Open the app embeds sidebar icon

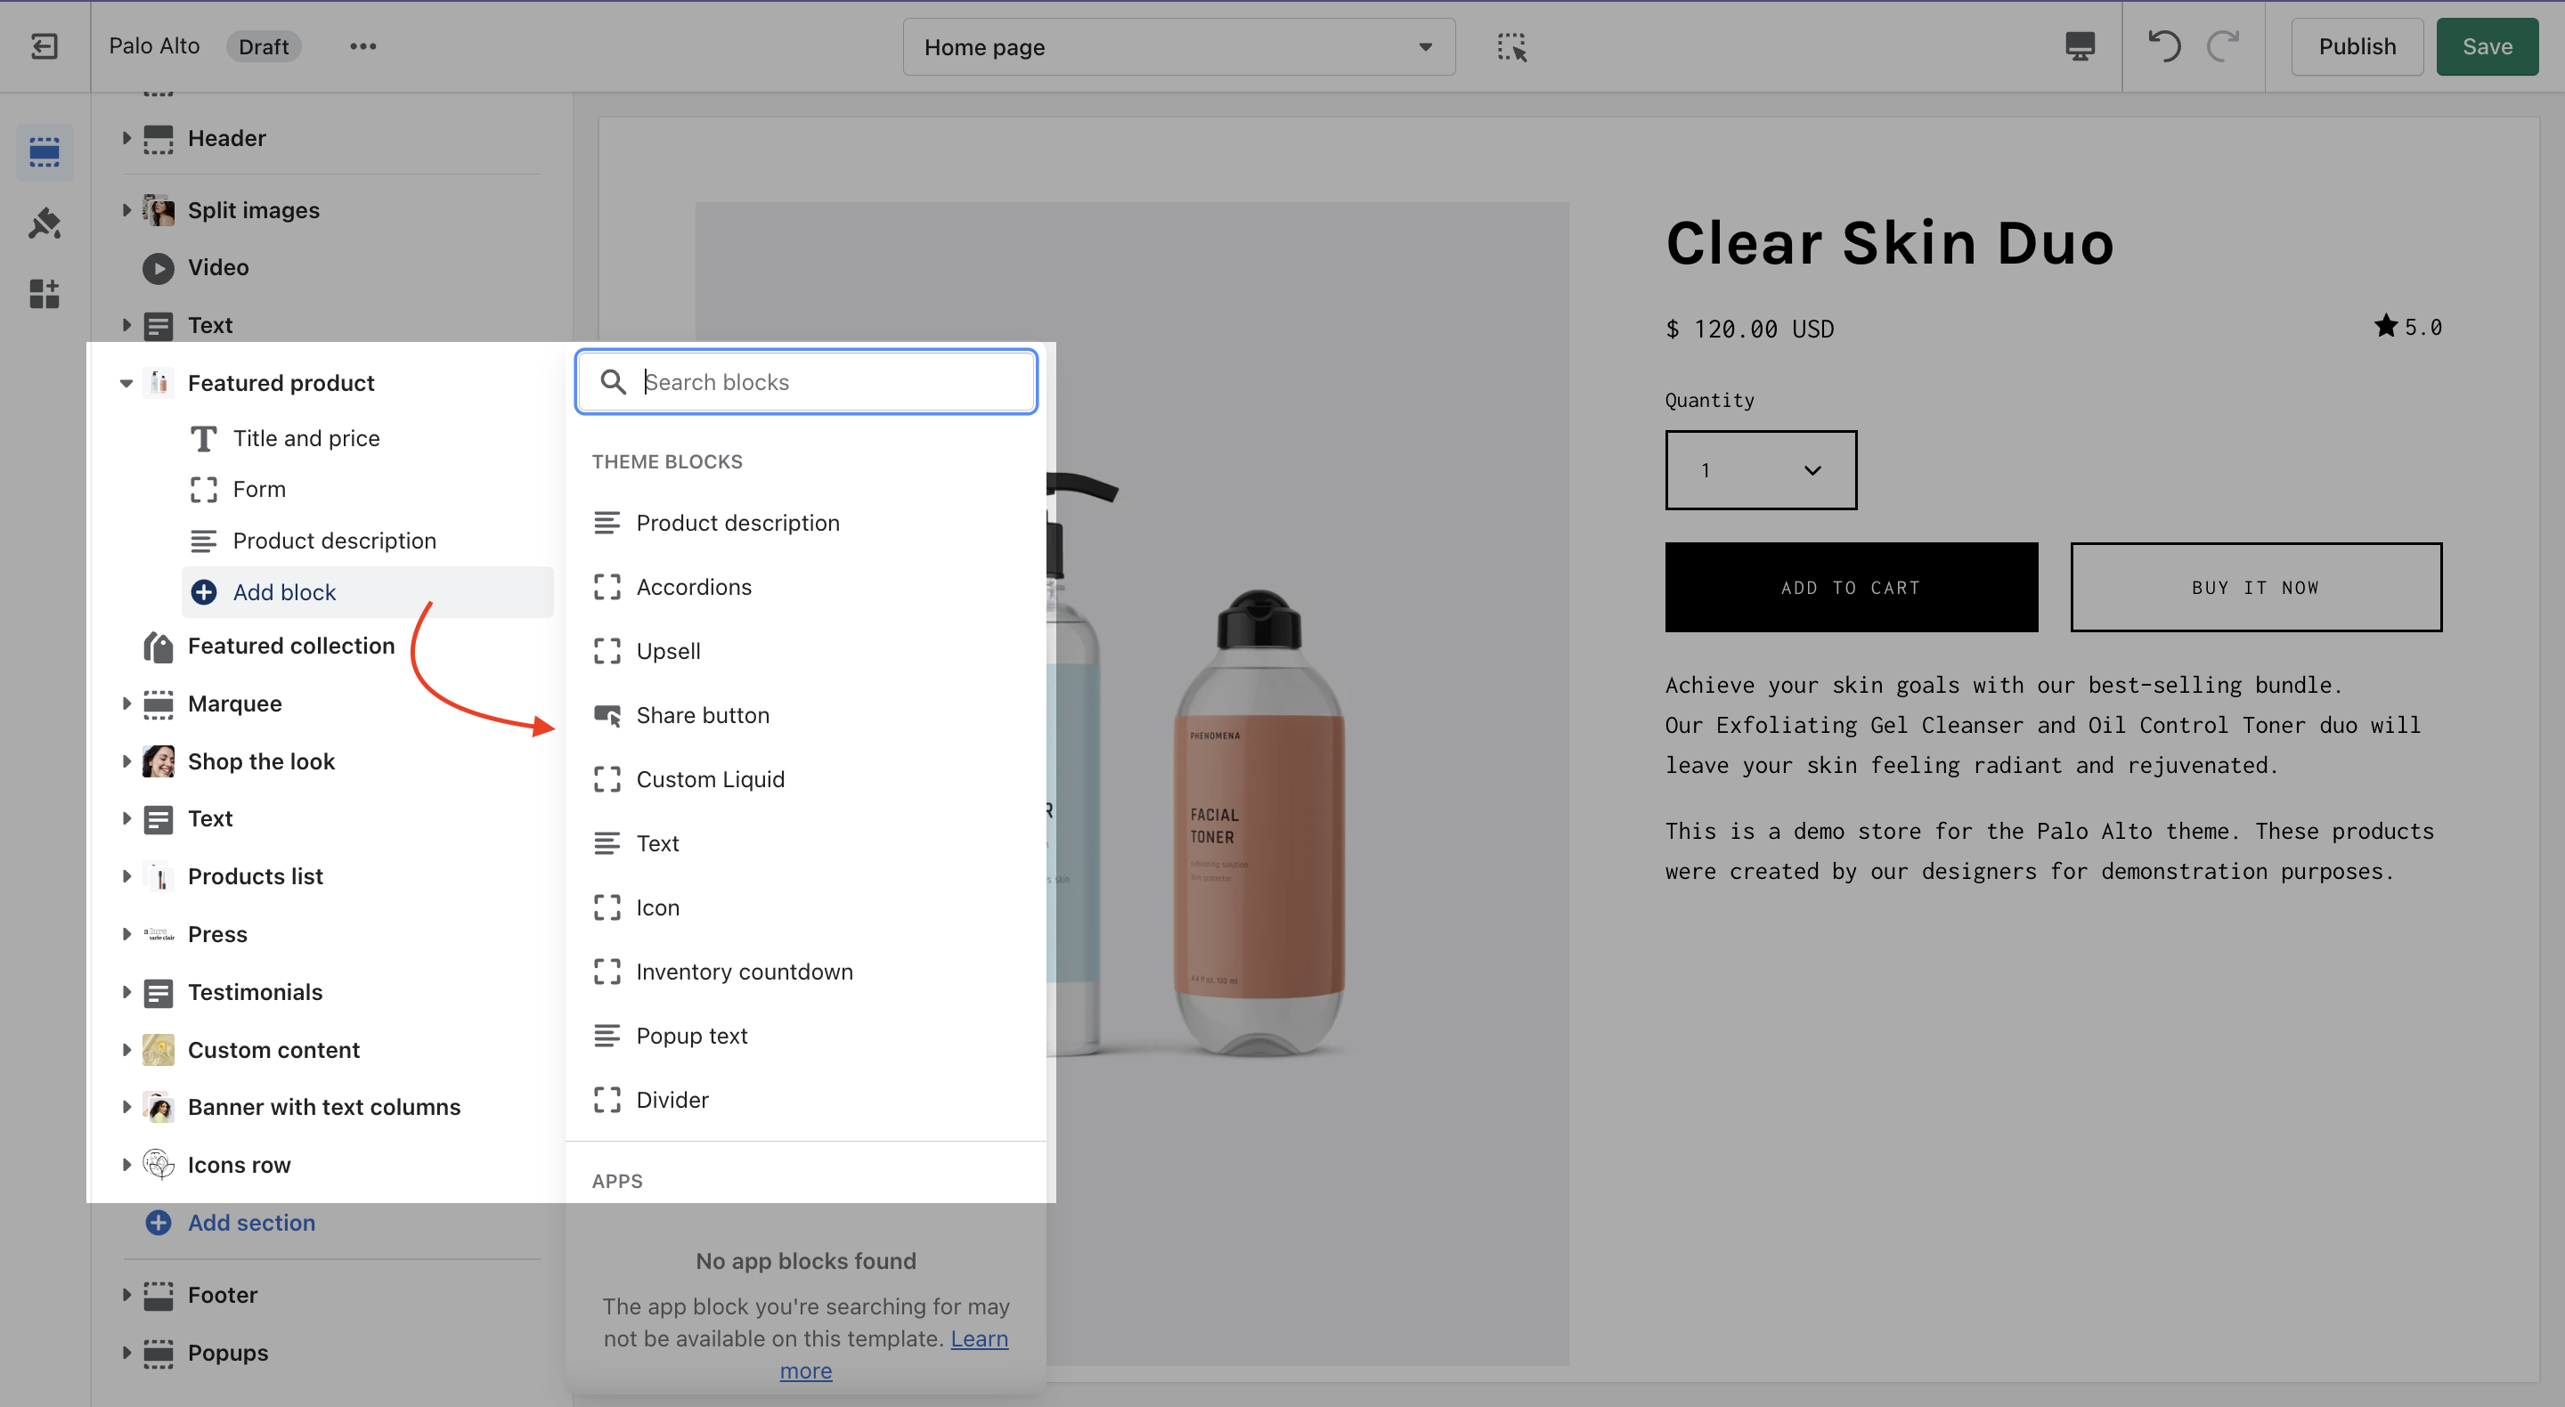pyautogui.click(x=45, y=294)
